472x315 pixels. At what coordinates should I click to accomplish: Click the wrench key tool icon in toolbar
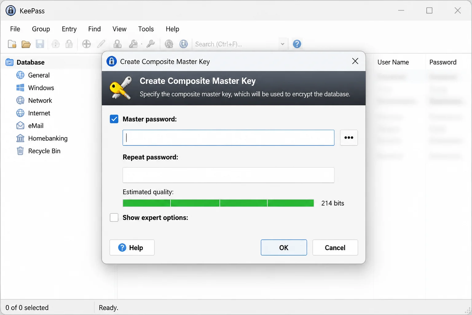click(151, 44)
